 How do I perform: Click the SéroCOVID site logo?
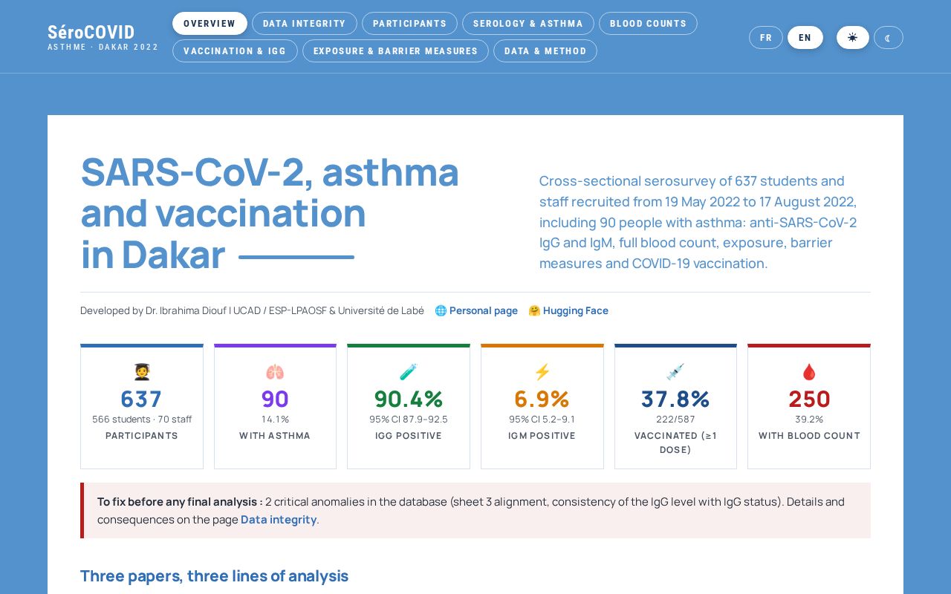pos(103,37)
